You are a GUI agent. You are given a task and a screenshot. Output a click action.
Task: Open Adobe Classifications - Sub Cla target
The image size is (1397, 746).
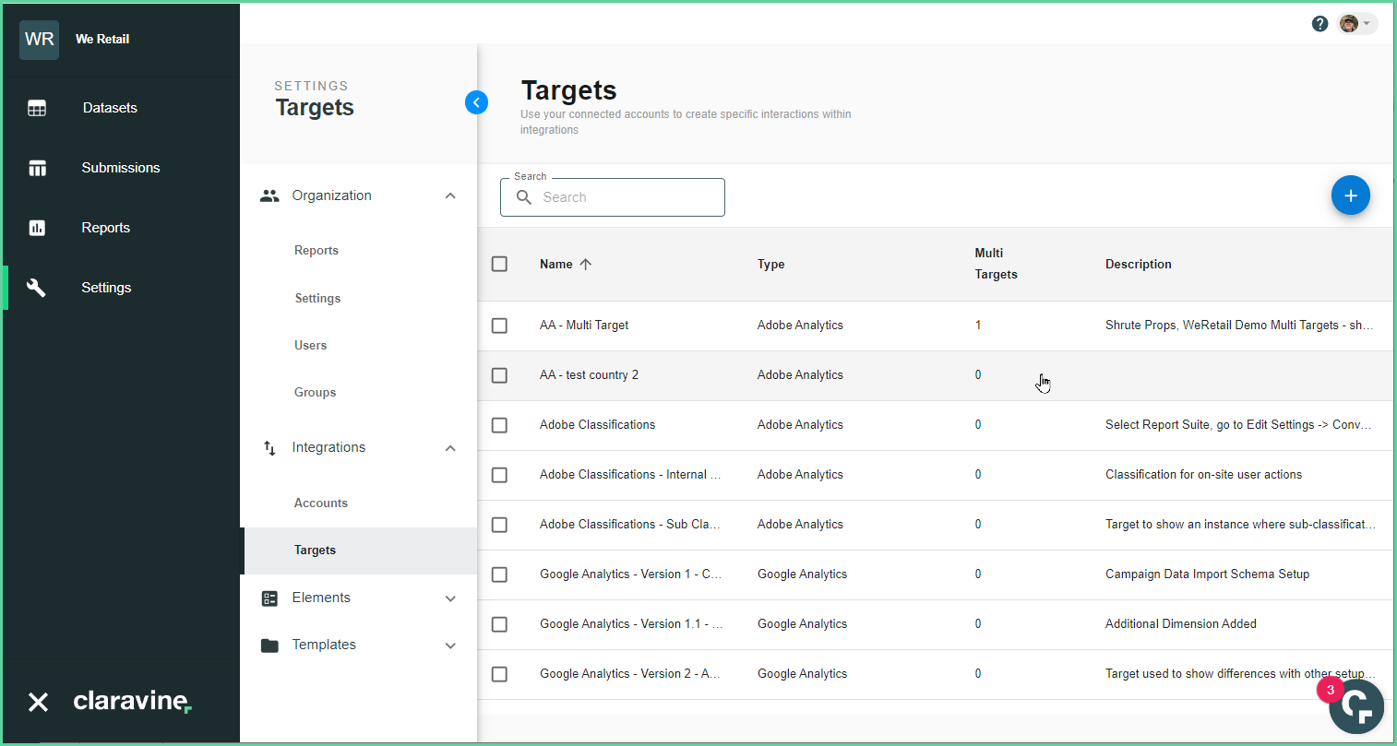click(x=630, y=525)
